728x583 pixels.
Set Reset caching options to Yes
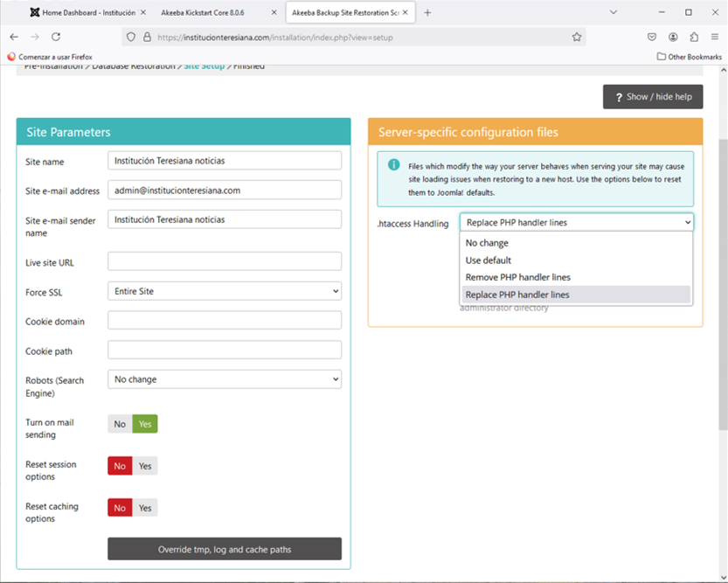[145, 508]
